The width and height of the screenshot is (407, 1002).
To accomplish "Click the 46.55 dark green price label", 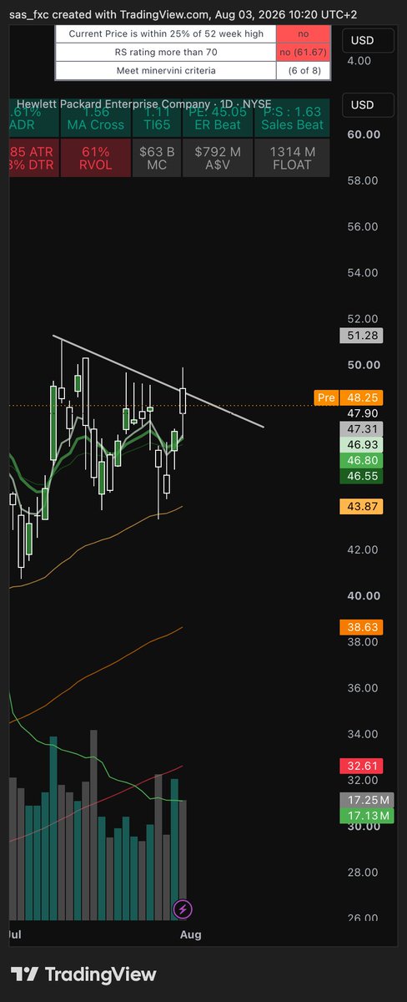I will pyautogui.click(x=362, y=475).
